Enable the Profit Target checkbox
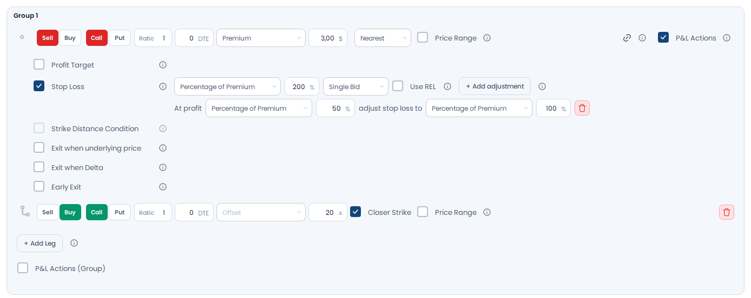Screen dimensions: 751x298 tap(39, 64)
